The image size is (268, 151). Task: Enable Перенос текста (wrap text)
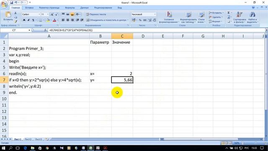click(96, 14)
